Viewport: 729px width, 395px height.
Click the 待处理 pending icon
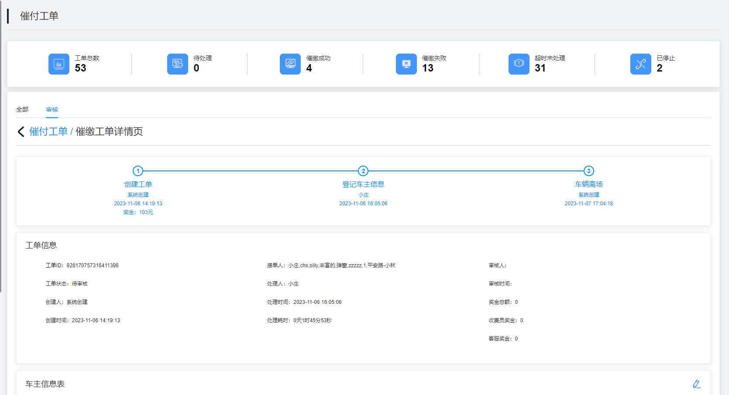pyautogui.click(x=178, y=64)
